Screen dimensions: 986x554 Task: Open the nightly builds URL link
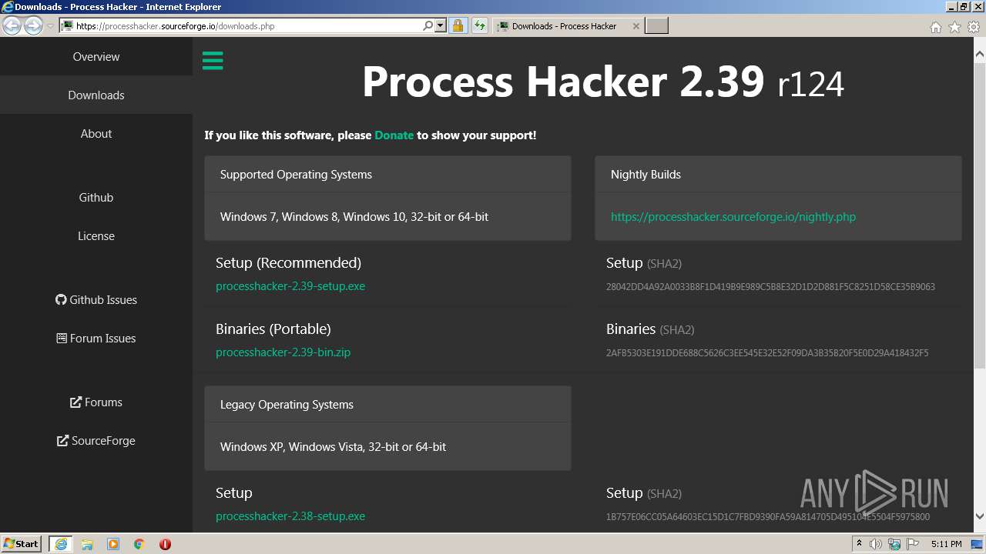733,216
